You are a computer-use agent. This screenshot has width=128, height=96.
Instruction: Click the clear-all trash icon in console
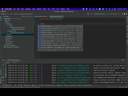(6, 77)
